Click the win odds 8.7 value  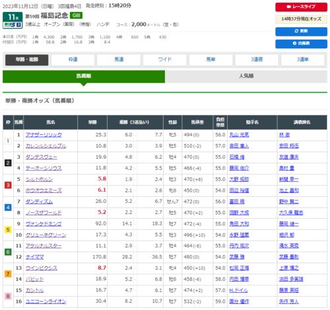(102, 268)
